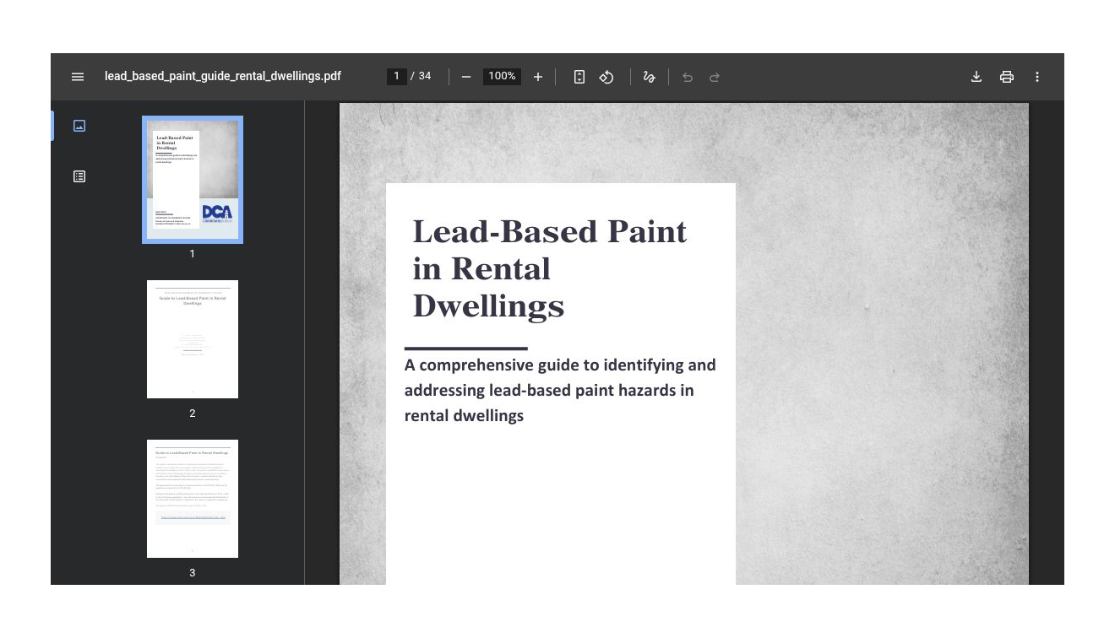The height and width of the screenshot is (638, 1115).
Task: Click the PDF filename in the toolbar
Action: pyautogui.click(x=223, y=76)
